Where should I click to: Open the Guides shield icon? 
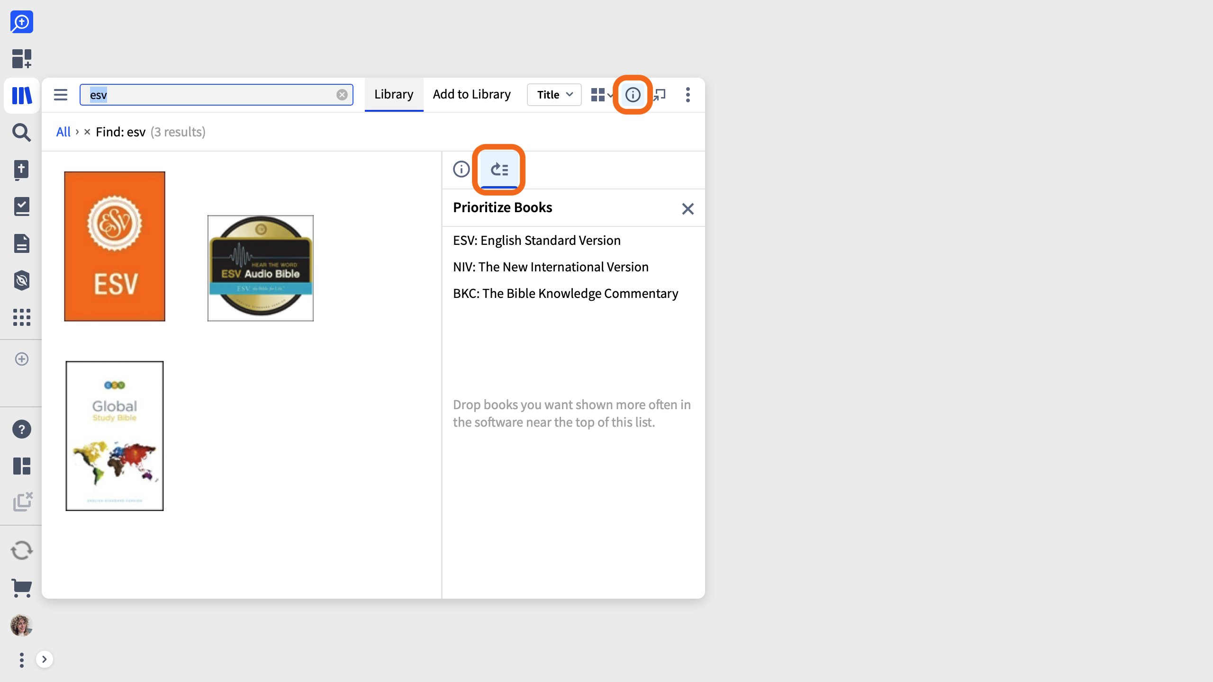click(x=22, y=280)
